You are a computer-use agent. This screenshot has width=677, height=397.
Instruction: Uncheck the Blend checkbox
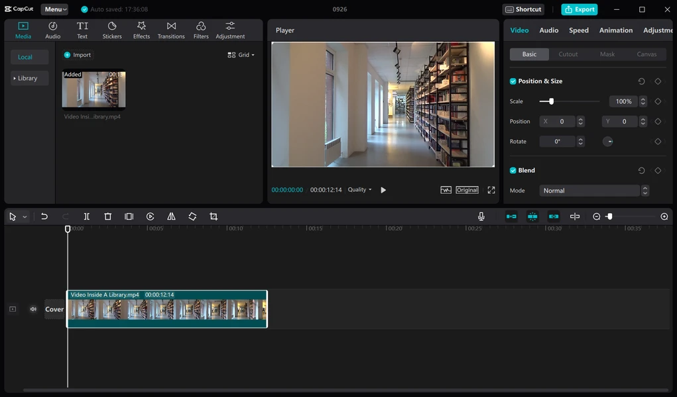coord(513,170)
